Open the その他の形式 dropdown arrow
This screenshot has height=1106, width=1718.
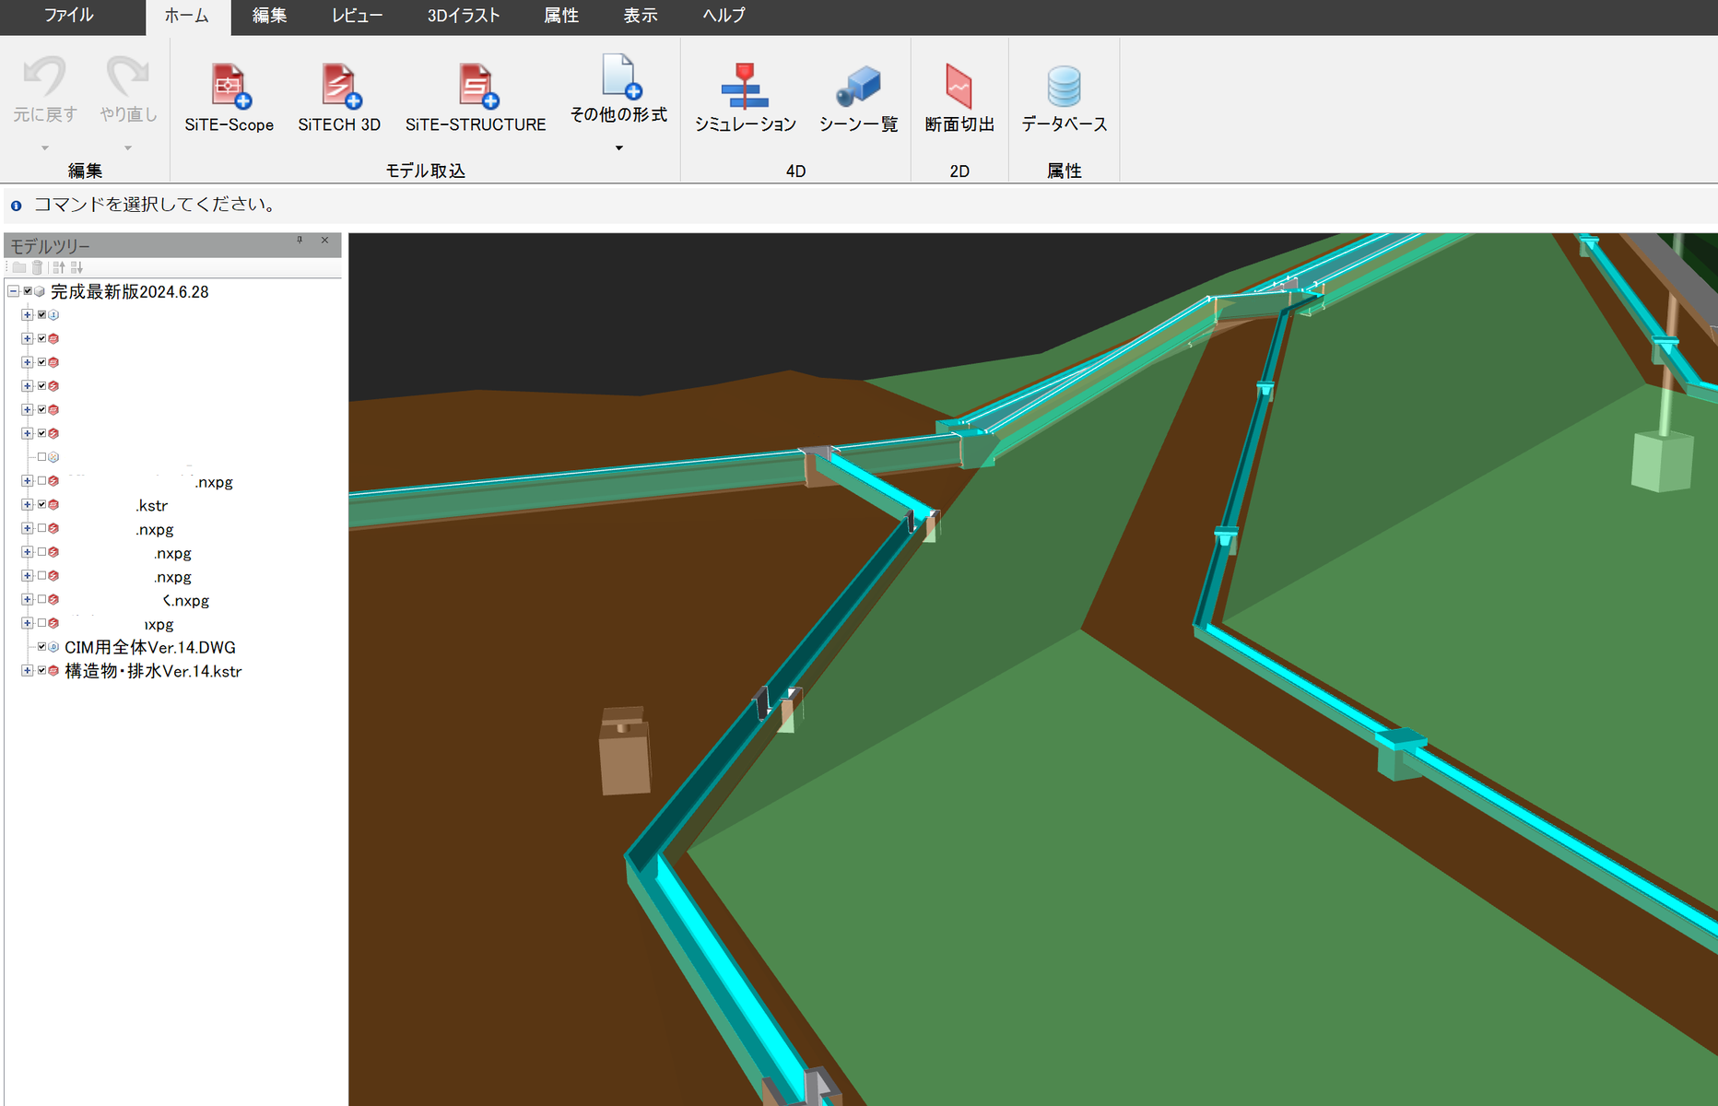pos(619,147)
